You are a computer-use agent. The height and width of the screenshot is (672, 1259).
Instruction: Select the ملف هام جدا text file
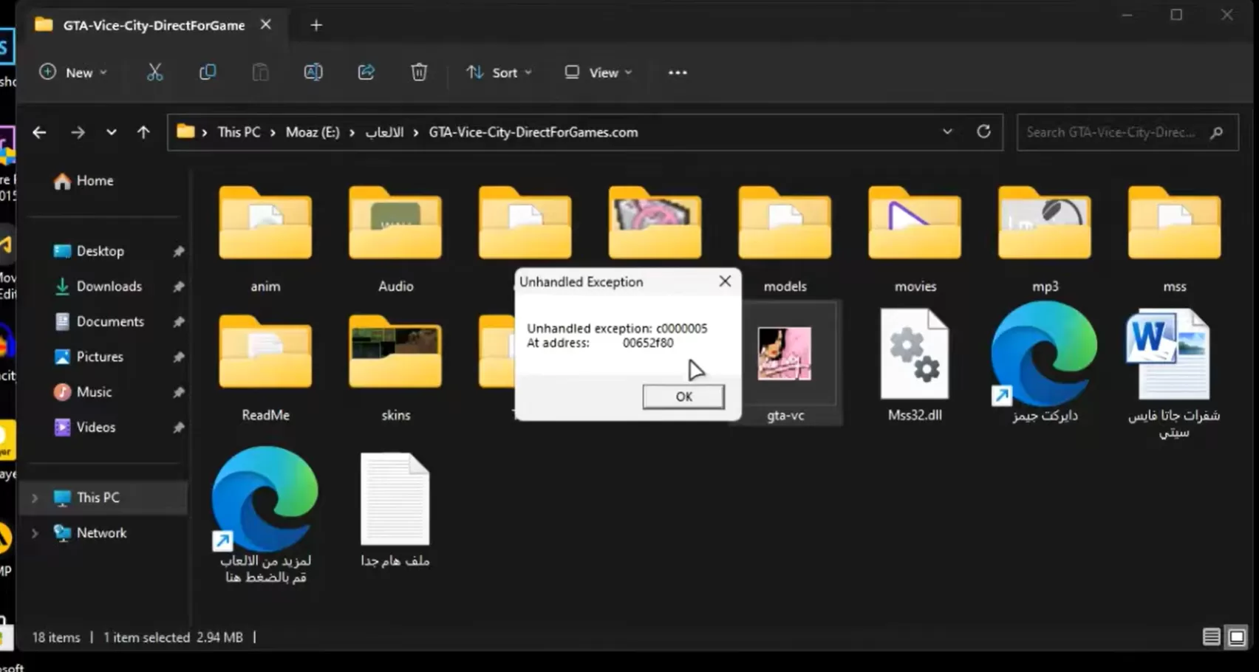click(x=395, y=510)
